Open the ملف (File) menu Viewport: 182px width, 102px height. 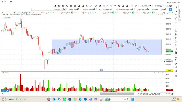pos(169,6)
